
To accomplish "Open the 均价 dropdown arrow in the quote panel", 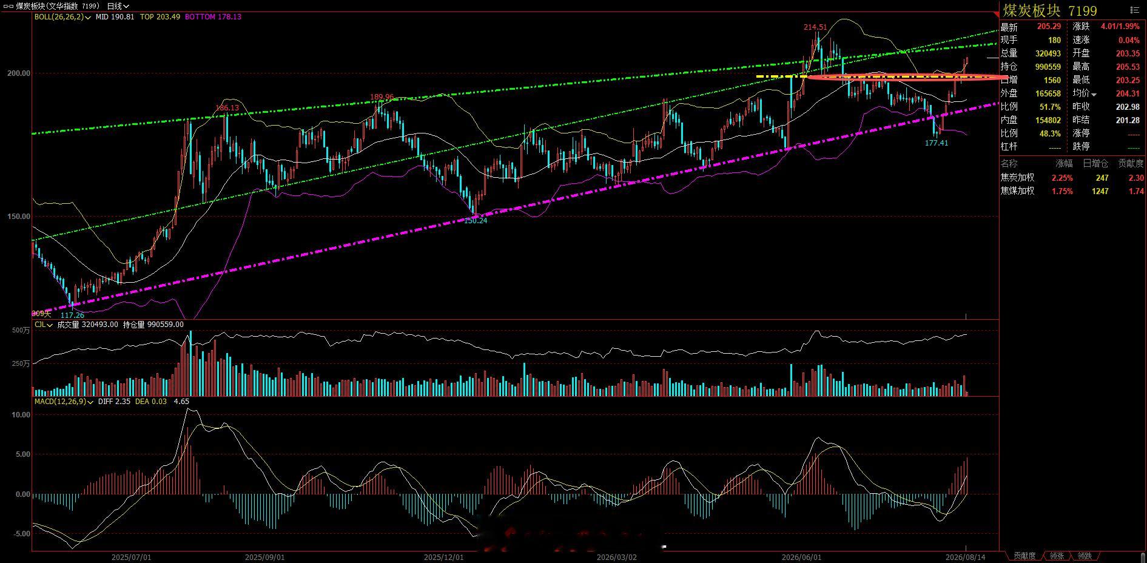I will 1094,94.
